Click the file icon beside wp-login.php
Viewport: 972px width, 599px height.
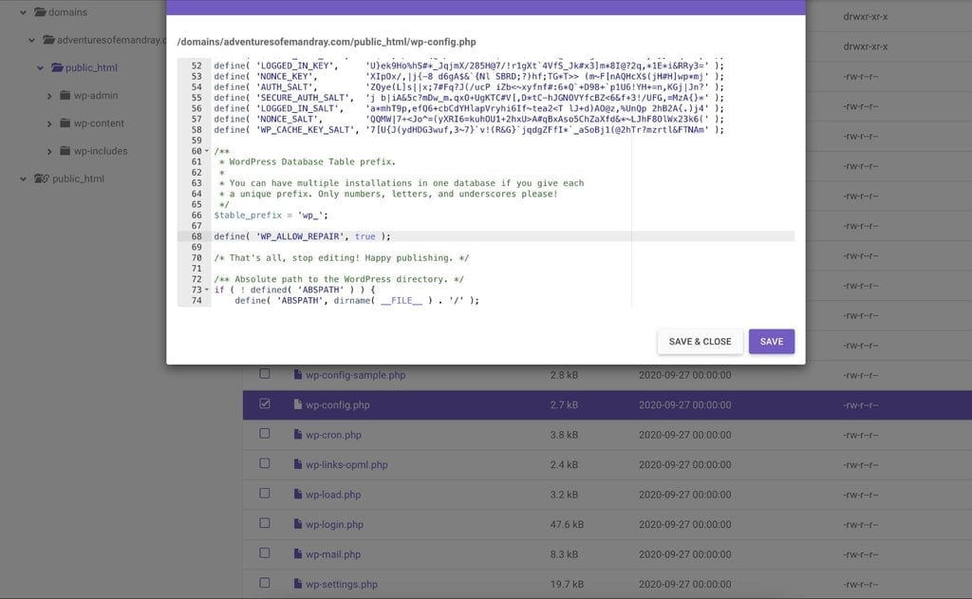click(298, 523)
